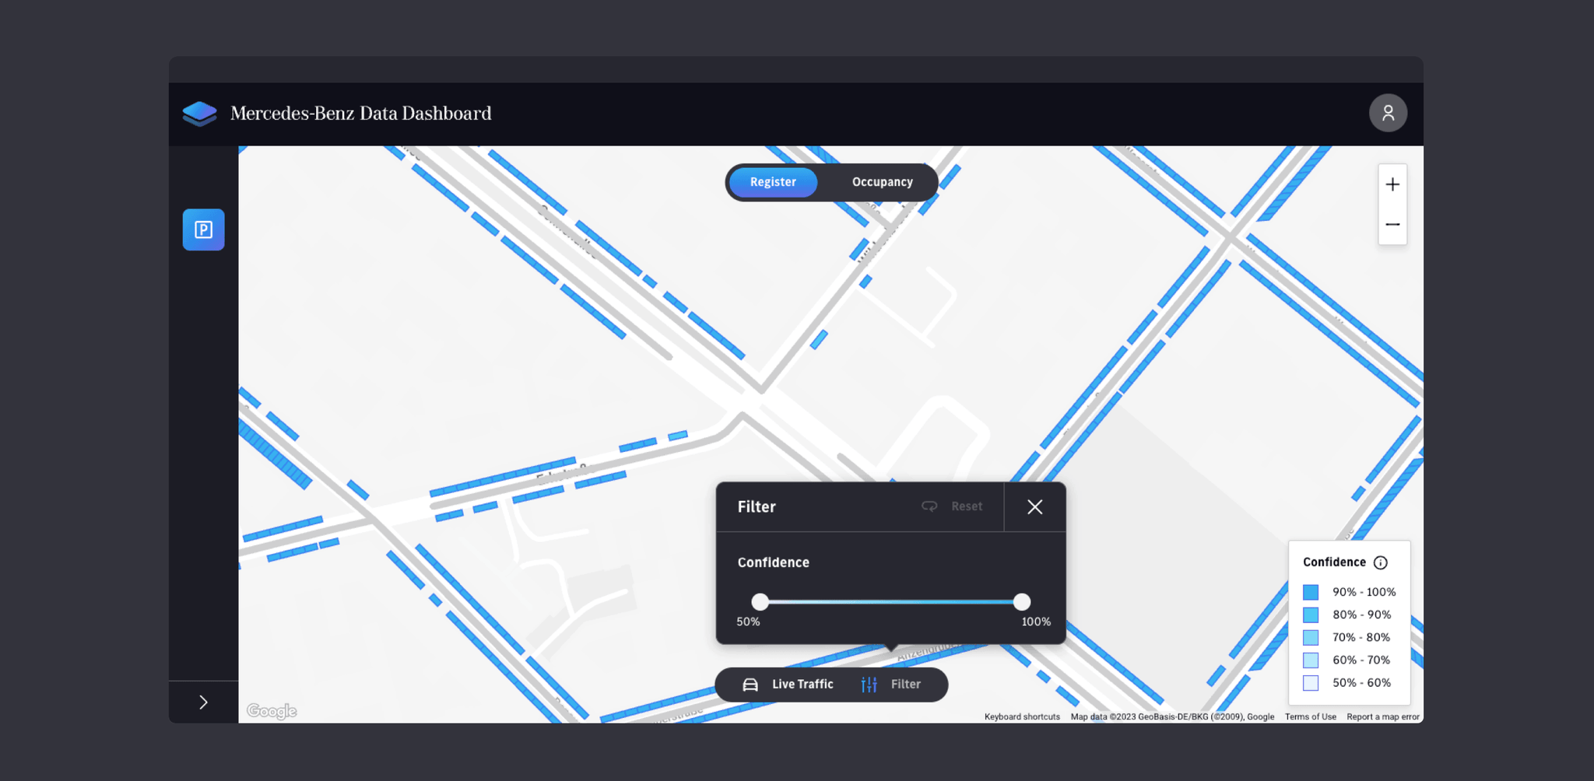Image resolution: width=1594 pixels, height=781 pixels.
Task: Expand the sidebar with the chevron arrow
Action: pos(203,702)
